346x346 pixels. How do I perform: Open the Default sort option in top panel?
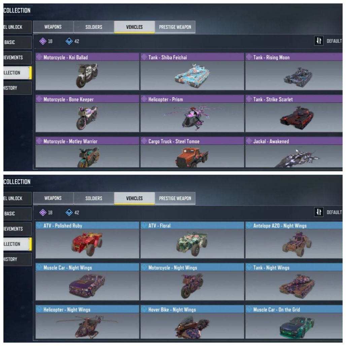334,41
